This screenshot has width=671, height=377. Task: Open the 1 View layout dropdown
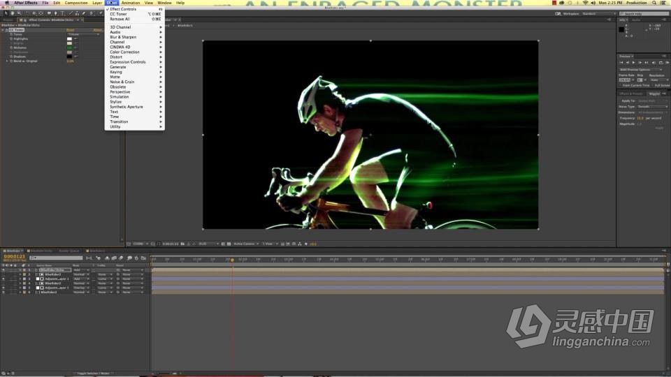270,244
